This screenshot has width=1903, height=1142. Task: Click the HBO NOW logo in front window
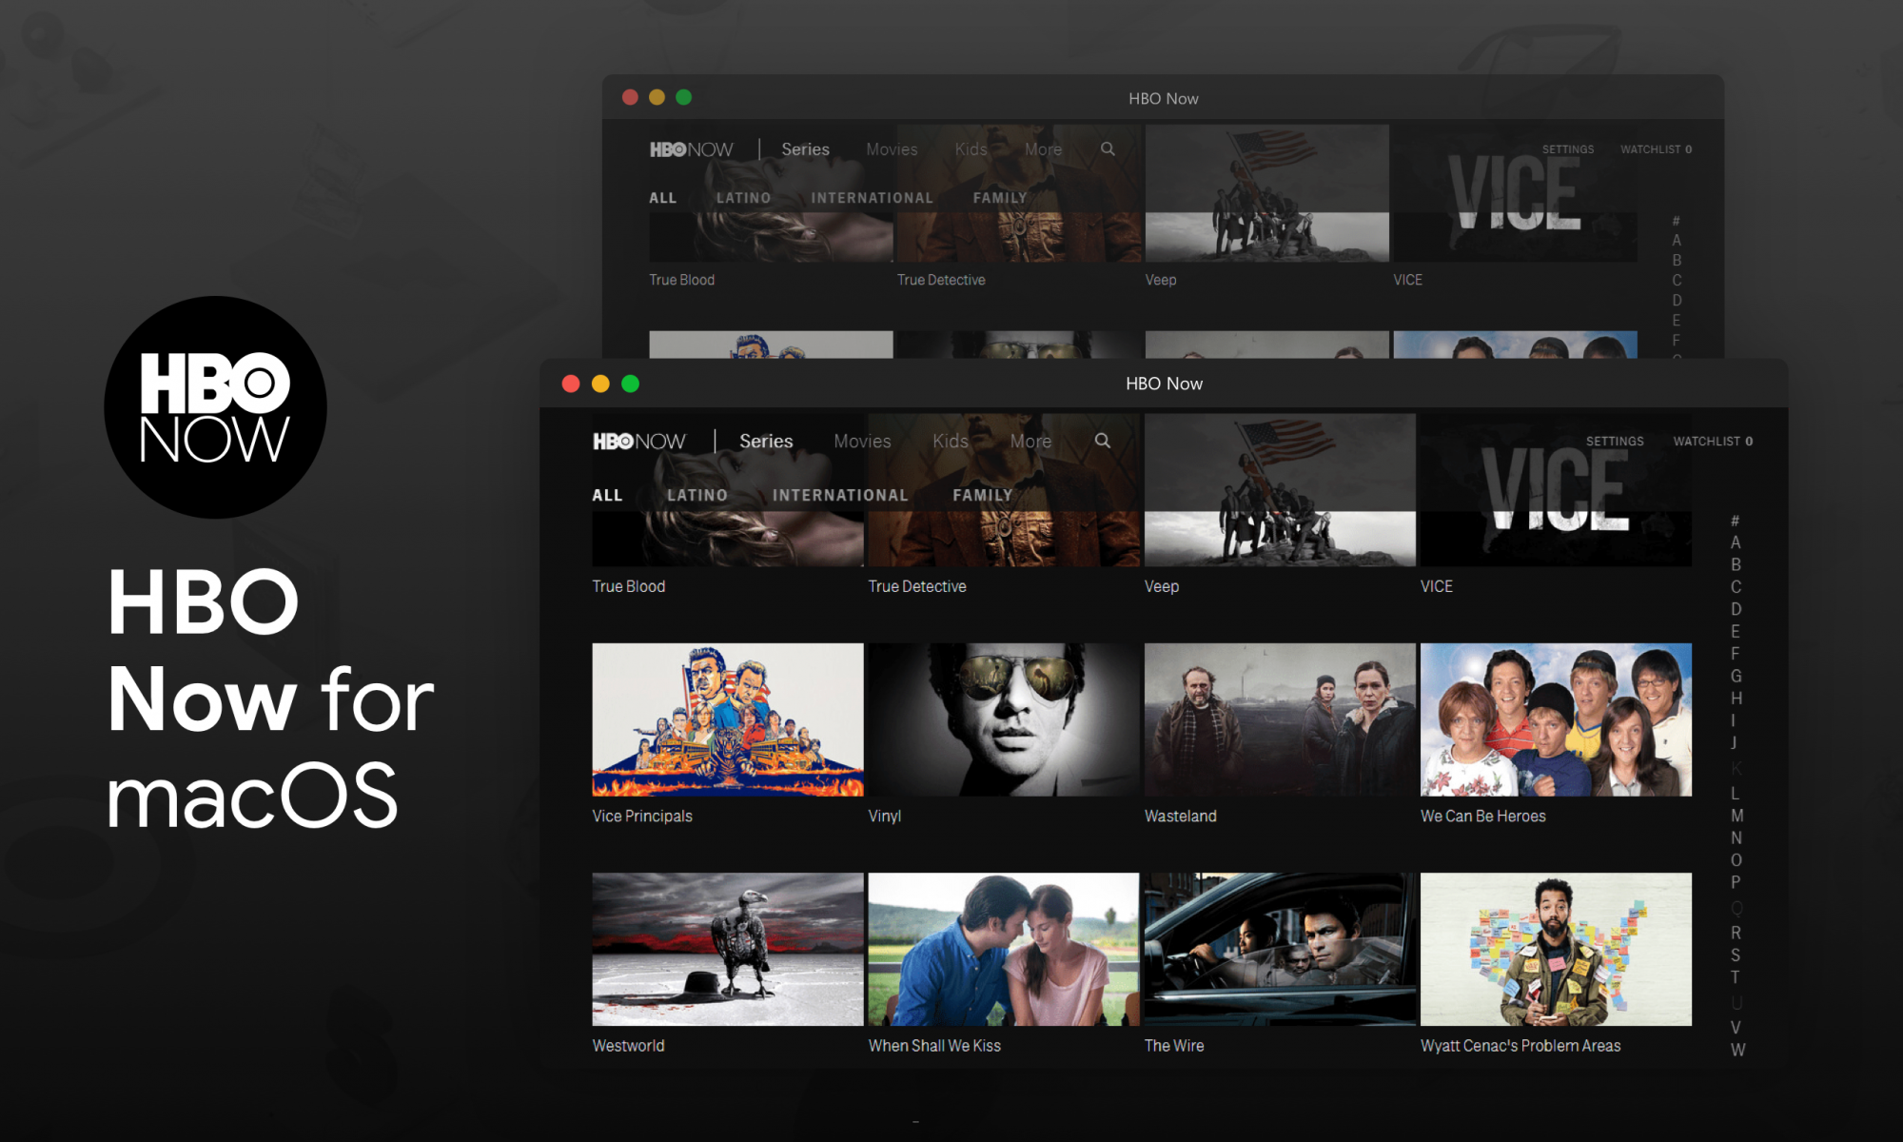point(638,442)
